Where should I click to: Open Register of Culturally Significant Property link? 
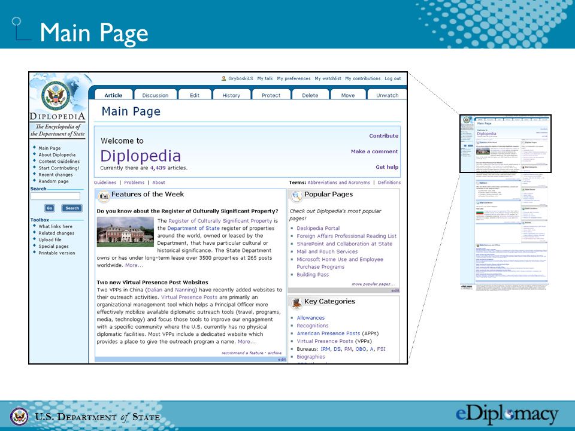(x=220, y=221)
